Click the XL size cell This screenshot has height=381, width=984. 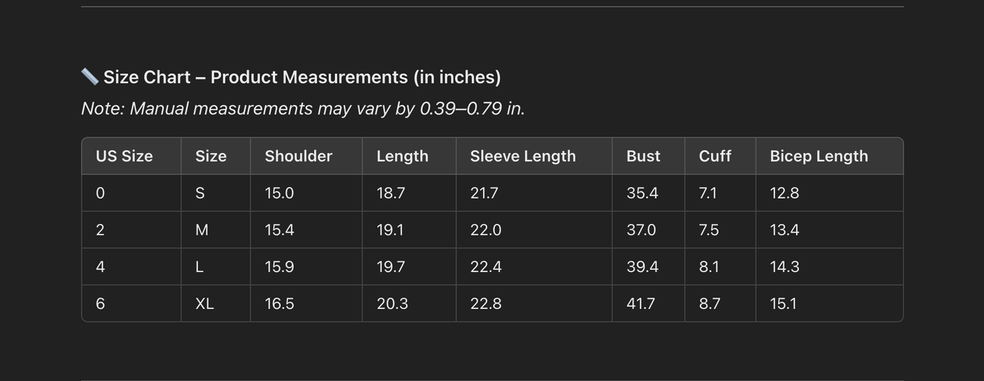(204, 303)
